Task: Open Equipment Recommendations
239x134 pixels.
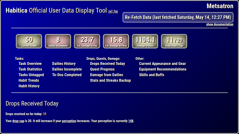Action: click(x=163, y=69)
